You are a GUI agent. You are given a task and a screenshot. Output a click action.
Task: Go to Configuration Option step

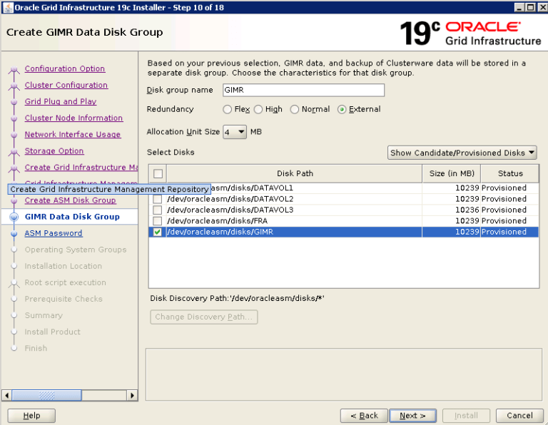tap(65, 68)
